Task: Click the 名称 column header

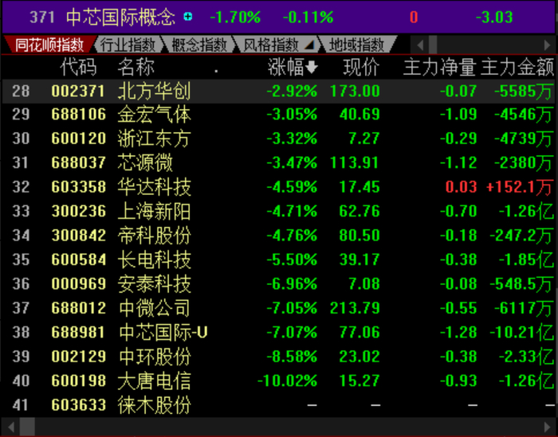Action: (136, 67)
